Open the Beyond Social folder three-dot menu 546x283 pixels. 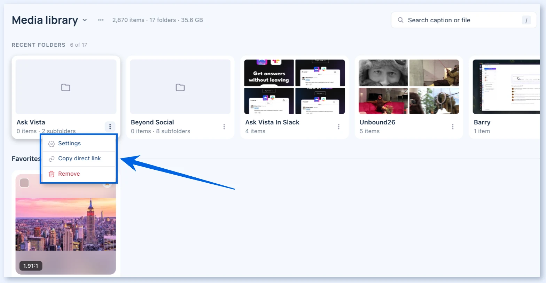point(224,127)
